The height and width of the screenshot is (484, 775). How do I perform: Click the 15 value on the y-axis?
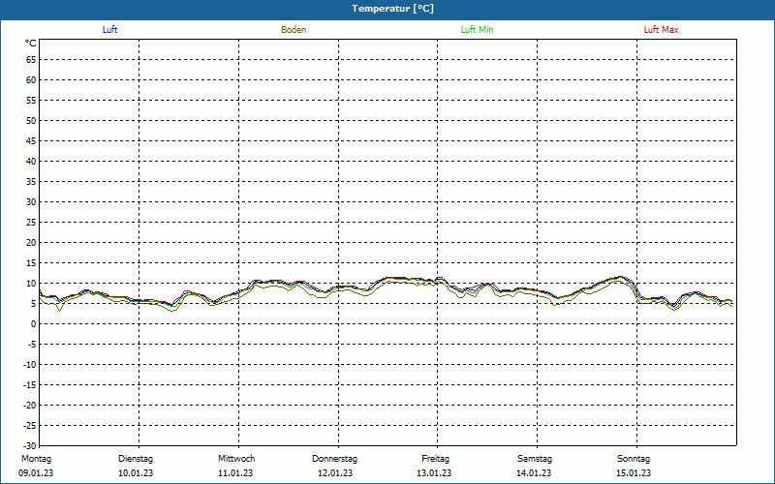point(31,263)
